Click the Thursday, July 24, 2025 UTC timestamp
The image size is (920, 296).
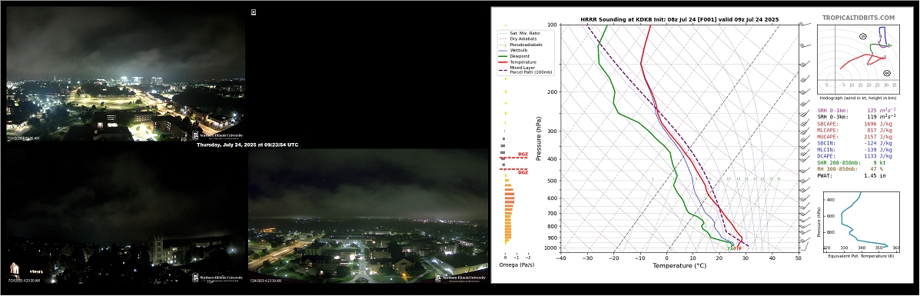point(247,145)
